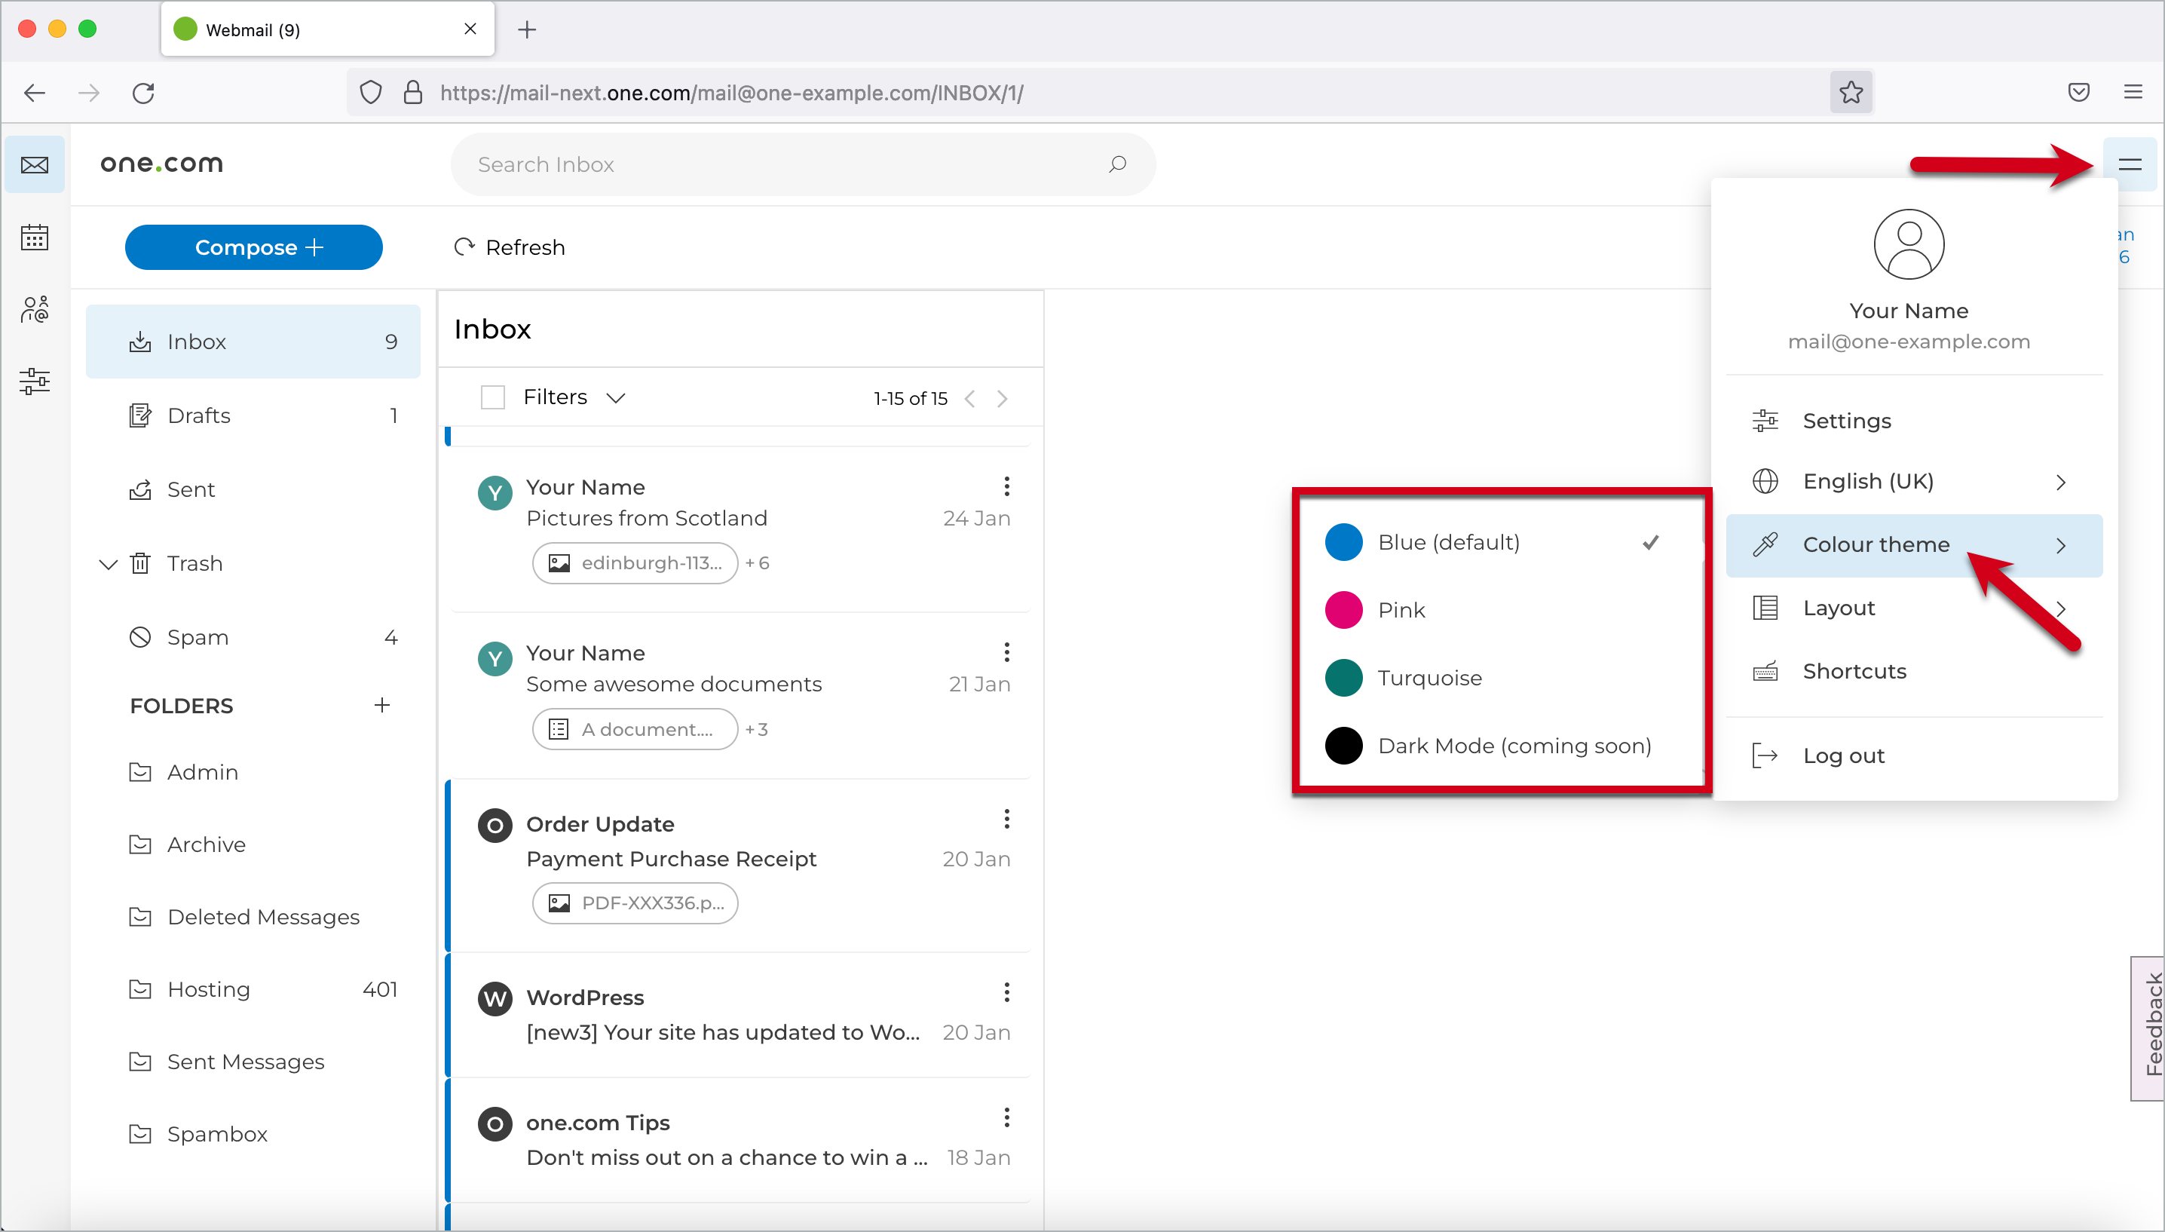Close the hamburger menu at top right

[x=2130, y=164]
